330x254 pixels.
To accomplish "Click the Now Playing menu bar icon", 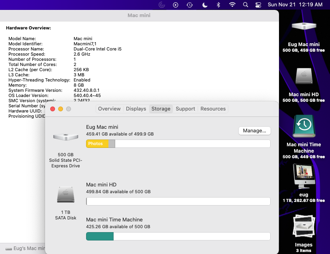I will tap(175, 5).
